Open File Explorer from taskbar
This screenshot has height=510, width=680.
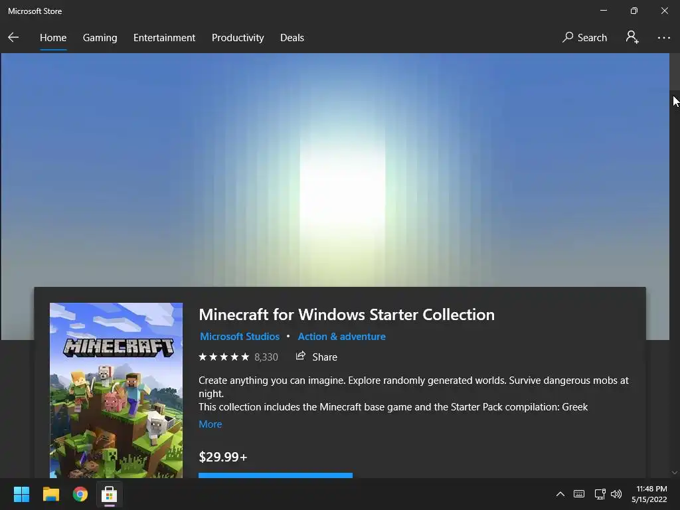(50, 494)
